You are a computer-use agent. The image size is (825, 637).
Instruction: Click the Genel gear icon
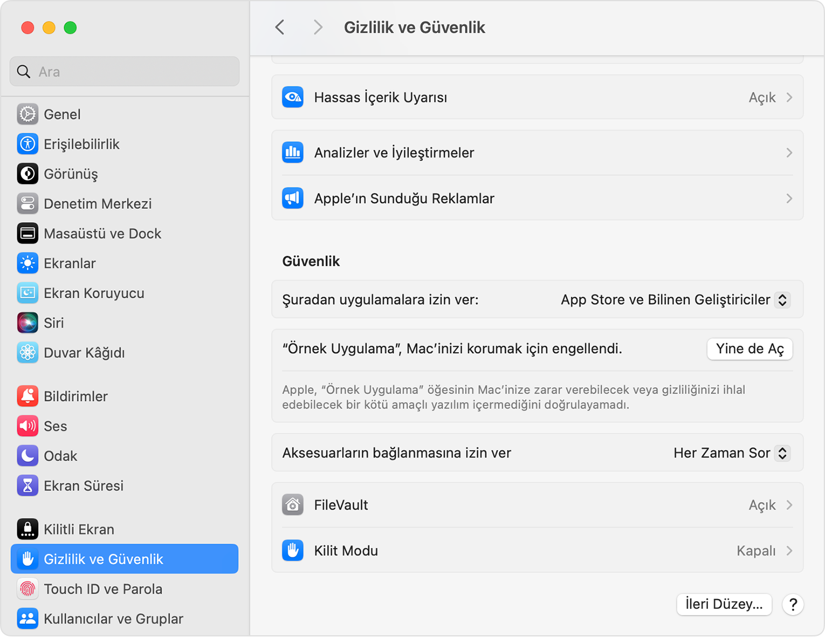(x=28, y=114)
